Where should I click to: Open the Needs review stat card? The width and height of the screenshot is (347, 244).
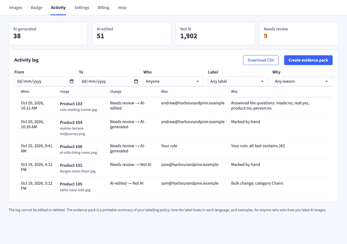pos(299,34)
